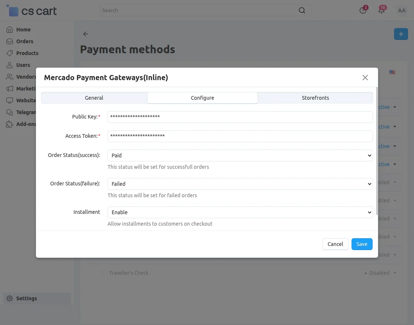The height and width of the screenshot is (325, 414).
Task: Click the Traveller's Check payment method
Action: pos(129,273)
